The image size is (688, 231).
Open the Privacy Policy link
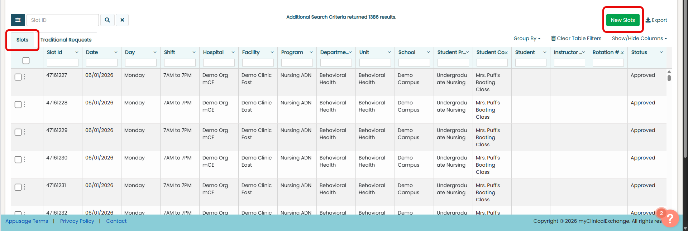pos(77,221)
